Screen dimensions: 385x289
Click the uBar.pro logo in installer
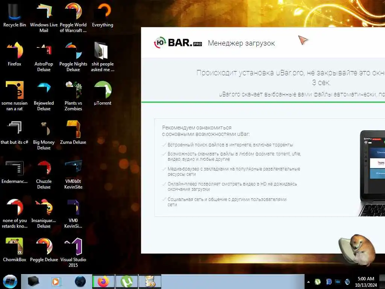pyautogui.click(x=178, y=43)
